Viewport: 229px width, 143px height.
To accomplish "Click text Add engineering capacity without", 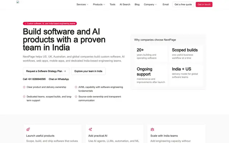I will 170,141.
